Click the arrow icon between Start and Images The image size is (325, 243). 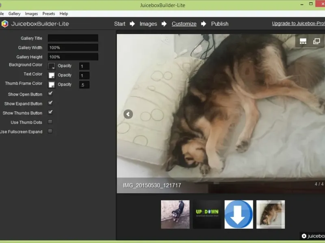[132, 24]
